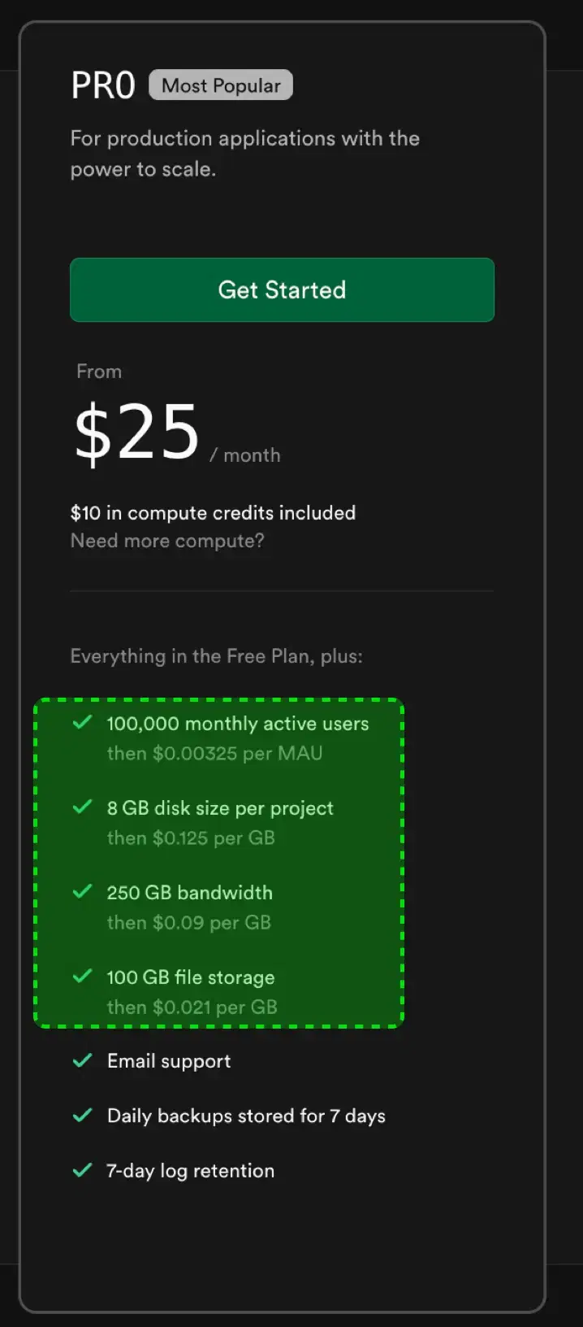583x1327 pixels.
Task: Click the $10 compute credits included text
Action: click(x=213, y=513)
